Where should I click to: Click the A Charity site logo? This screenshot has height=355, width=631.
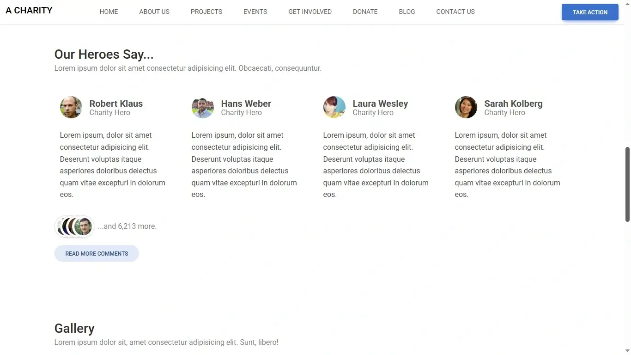pos(29,10)
